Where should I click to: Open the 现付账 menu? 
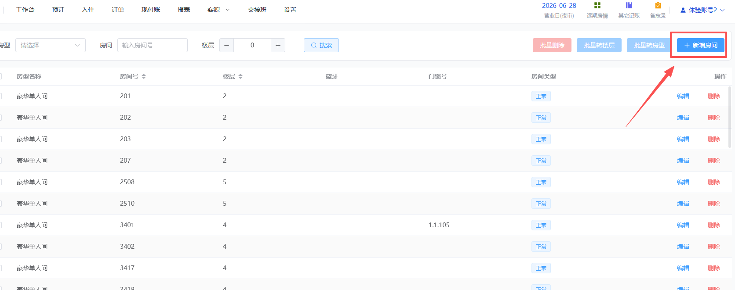click(x=151, y=10)
